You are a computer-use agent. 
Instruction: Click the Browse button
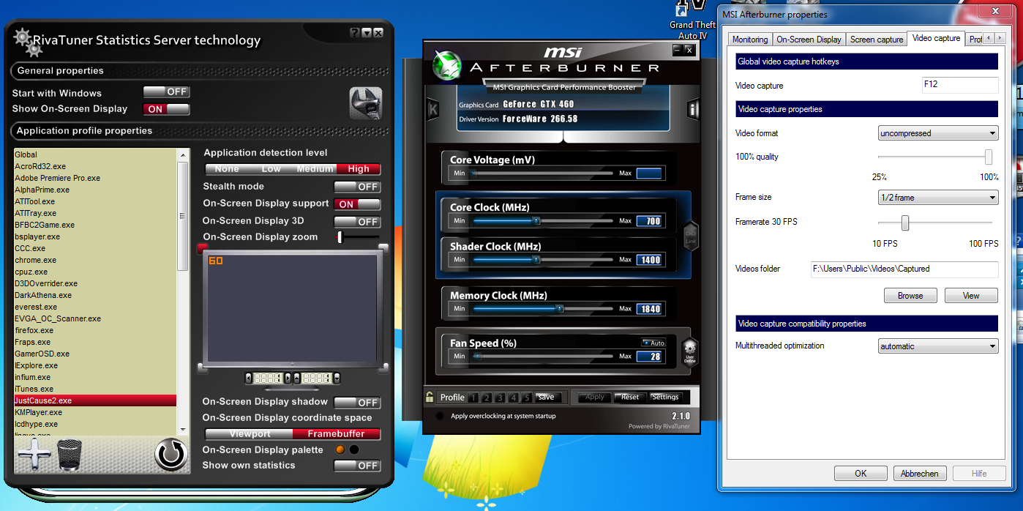click(910, 296)
